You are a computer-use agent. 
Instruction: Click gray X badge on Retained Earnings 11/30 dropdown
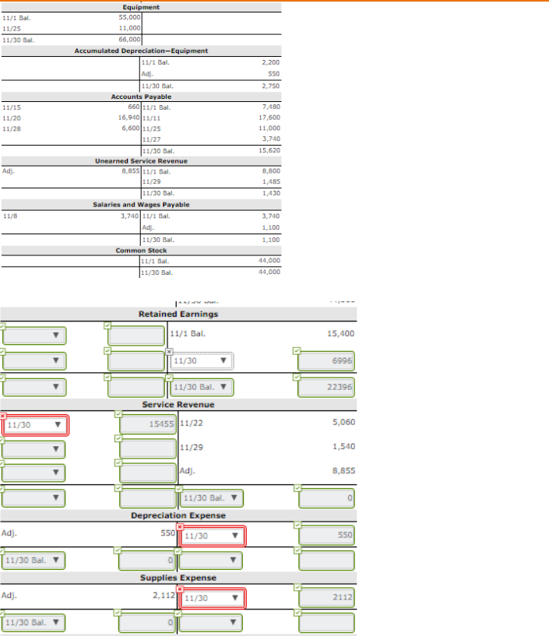169,351
